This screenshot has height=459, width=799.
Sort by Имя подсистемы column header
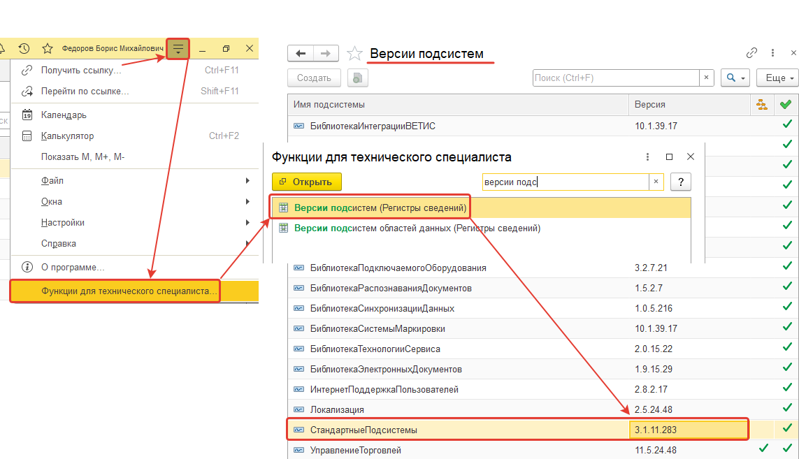[x=458, y=104]
